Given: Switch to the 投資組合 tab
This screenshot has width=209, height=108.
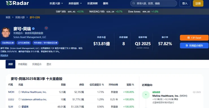Looking at the screenshot, I should 37,64.
